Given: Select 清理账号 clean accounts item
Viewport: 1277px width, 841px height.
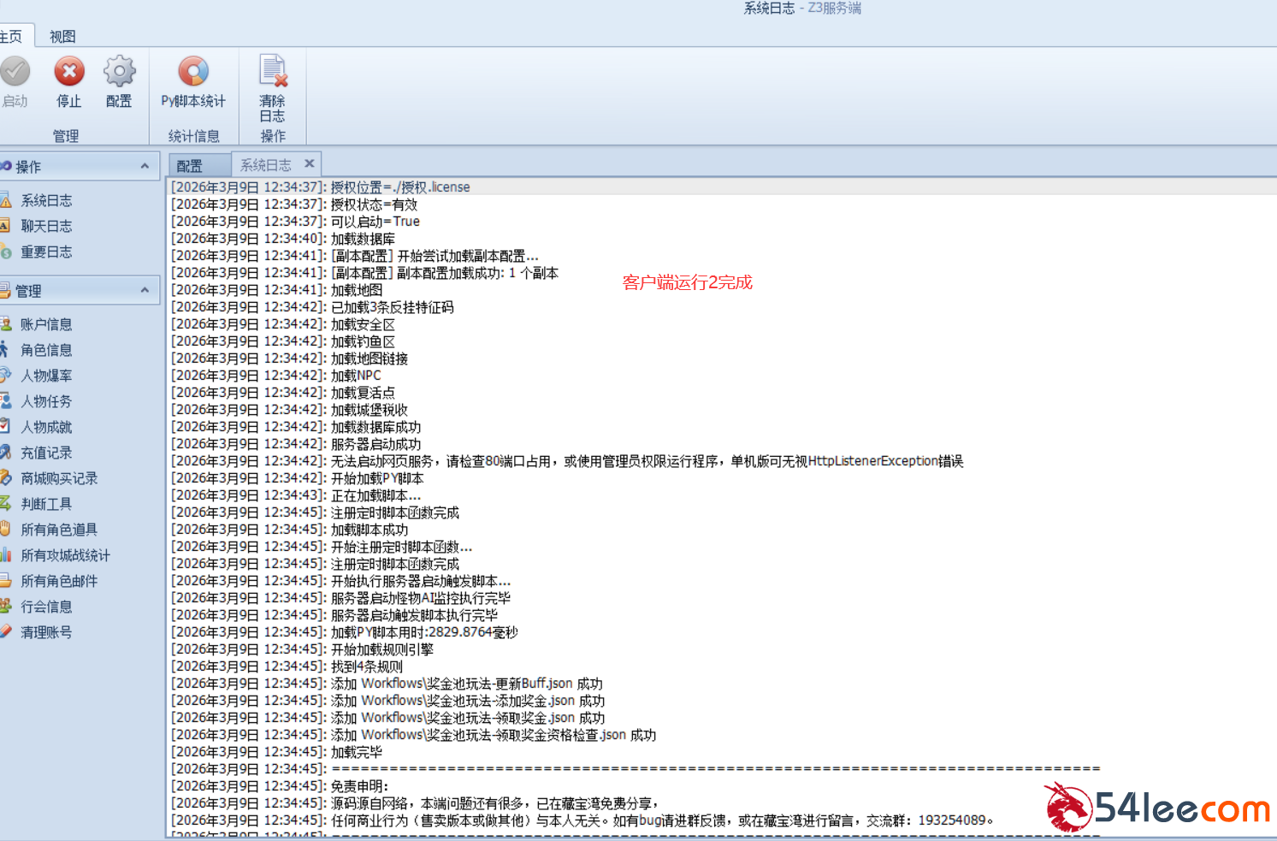Looking at the screenshot, I should 46,632.
